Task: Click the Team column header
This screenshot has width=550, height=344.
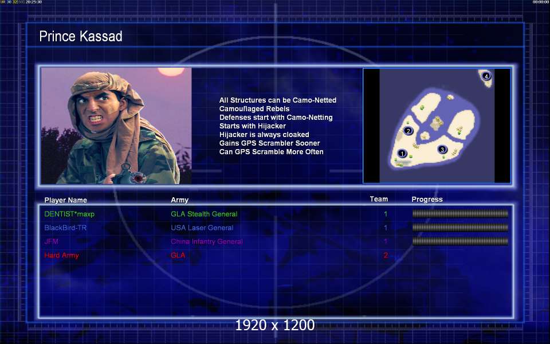Action: [379, 199]
